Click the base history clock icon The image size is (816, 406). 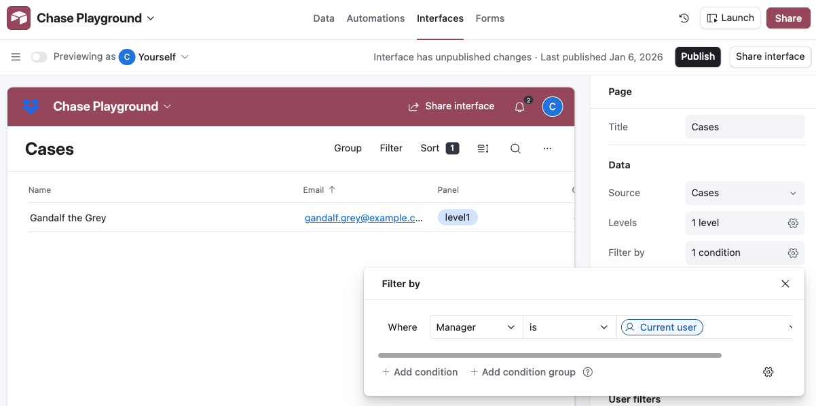684,18
